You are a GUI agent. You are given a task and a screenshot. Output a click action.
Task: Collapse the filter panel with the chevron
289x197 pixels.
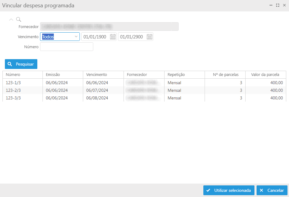coord(11,20)
